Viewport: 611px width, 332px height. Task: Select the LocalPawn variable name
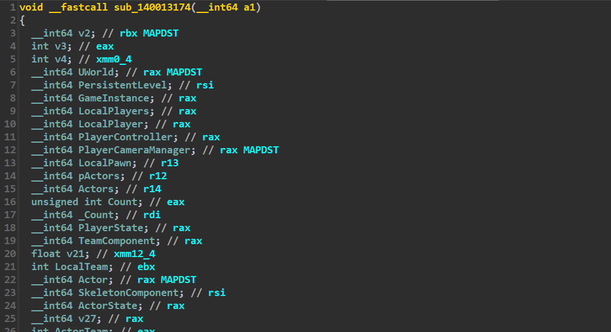105,163
